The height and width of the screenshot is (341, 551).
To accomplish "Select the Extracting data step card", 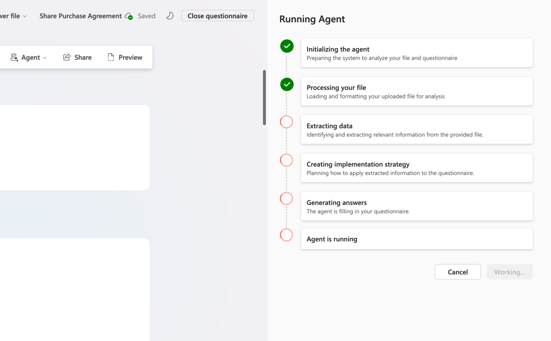I will pos(416,130).
